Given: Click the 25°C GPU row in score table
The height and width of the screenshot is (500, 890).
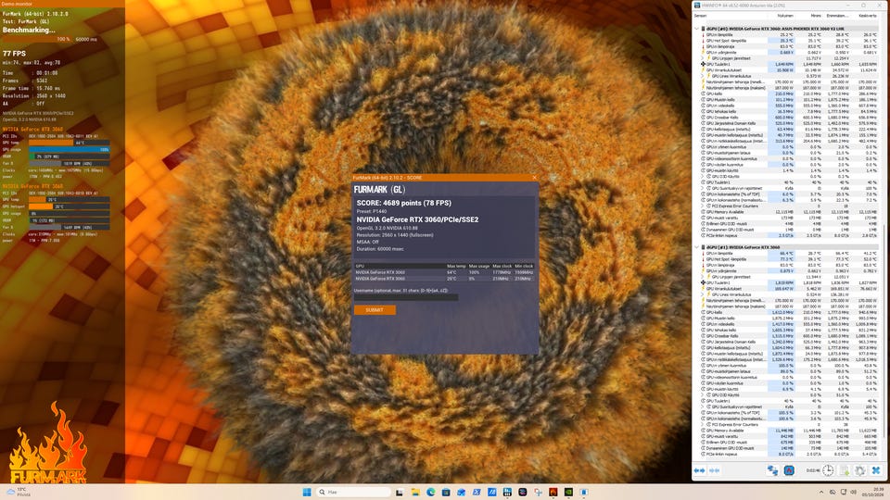Looking at the screenshot, I should [444, 279].
